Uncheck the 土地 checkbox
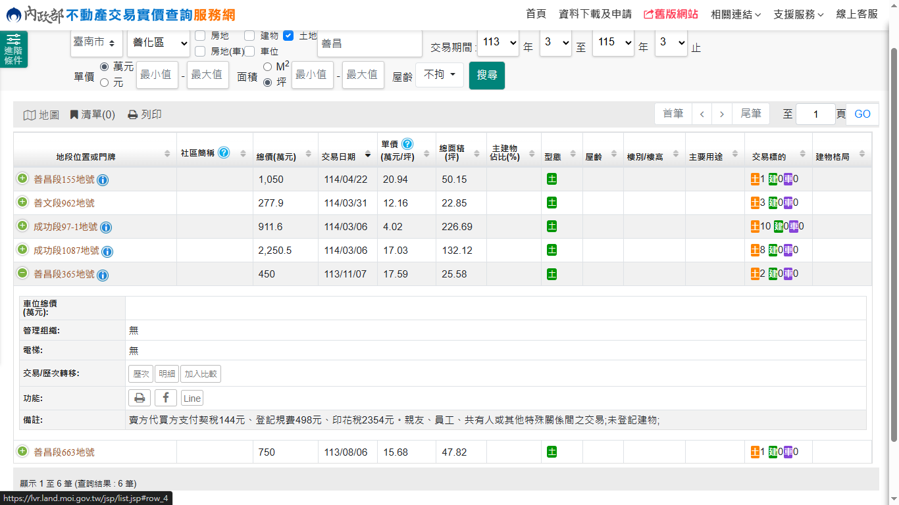This screenshot has height=505, width=899. [x=288, y=36]
